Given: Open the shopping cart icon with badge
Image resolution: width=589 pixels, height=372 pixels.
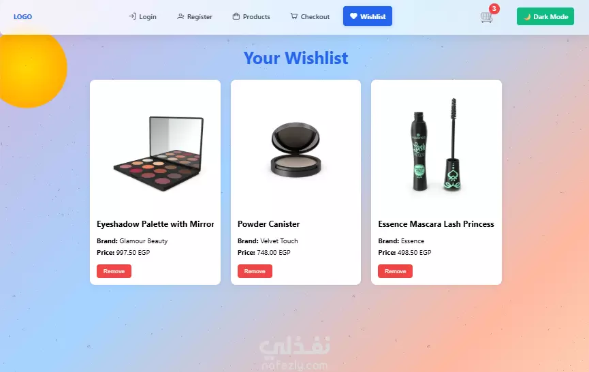Looking at the screenshot, I should 486,17.
